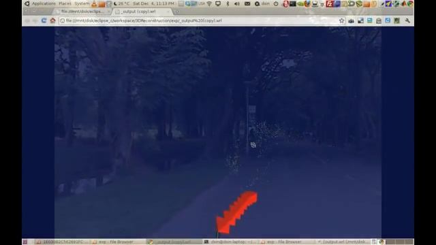Viewport: 436px width, 245px height.
Task: Bookmark this page with the star
Action: (x=341, y=20)
